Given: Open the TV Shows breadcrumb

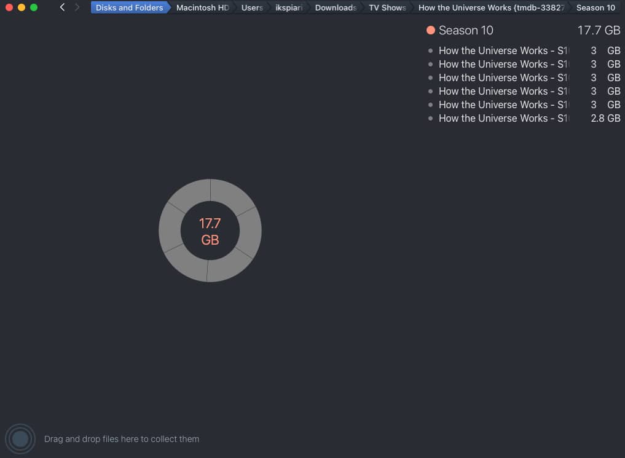Looking at the screenshot, I should tap(387, 7).
